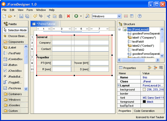Screen dimensions: 167x121
Task: Select the JRadioButton component
Action: click(13, 76)
